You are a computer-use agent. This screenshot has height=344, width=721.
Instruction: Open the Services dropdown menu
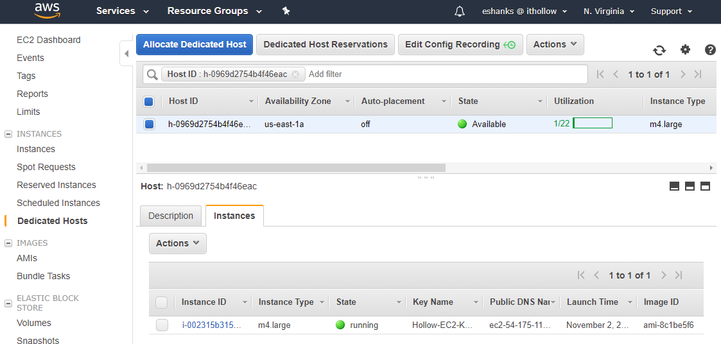click(x=122, y=12)
